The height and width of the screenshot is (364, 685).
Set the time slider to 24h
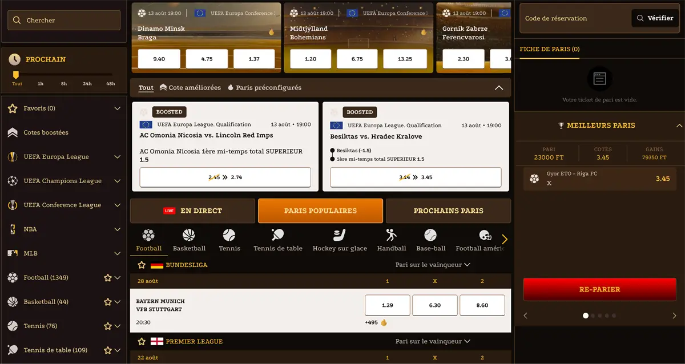click(x=87, y=83)
